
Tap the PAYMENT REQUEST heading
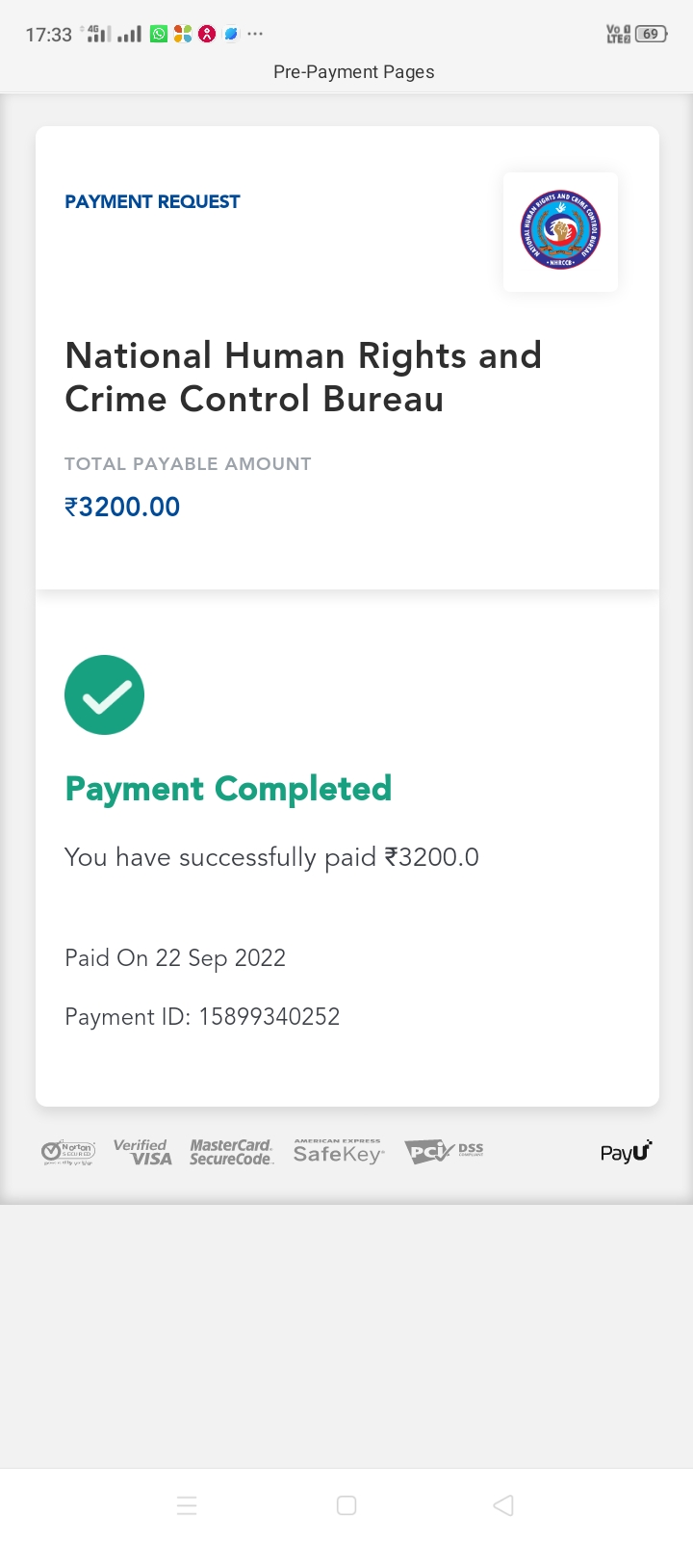click(152, 201)
